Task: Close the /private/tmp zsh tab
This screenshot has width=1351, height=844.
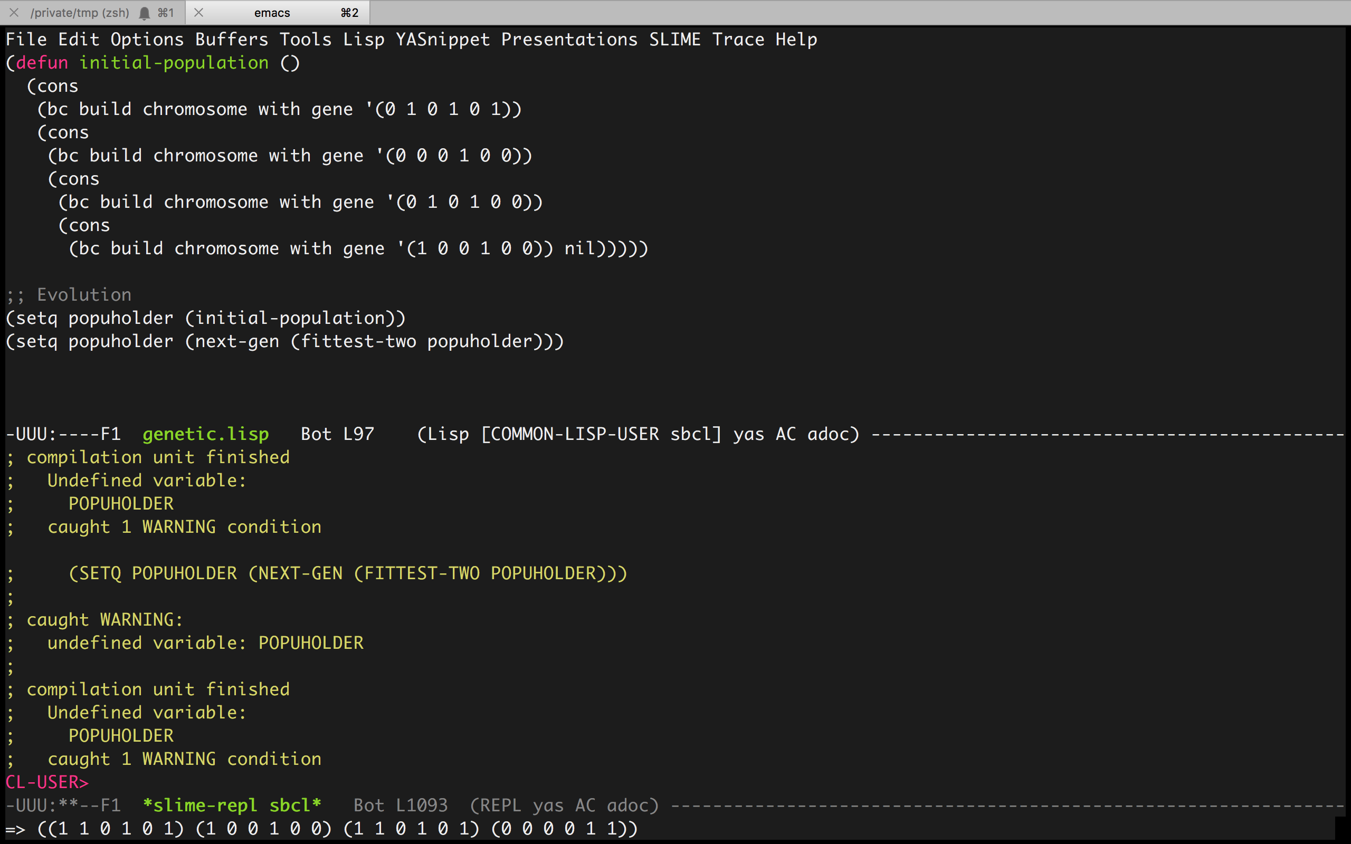Action: 15,12
